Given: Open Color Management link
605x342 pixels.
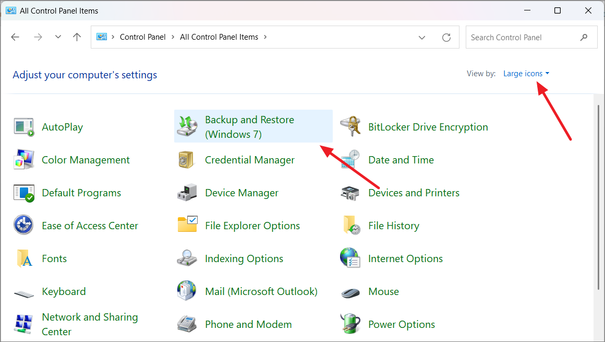Looking at the screenshot, I should click(x=86, y=160).
